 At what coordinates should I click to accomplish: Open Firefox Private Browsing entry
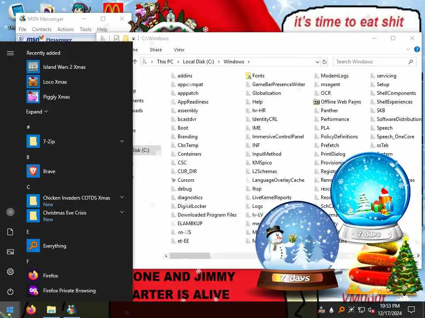(61, 290)
